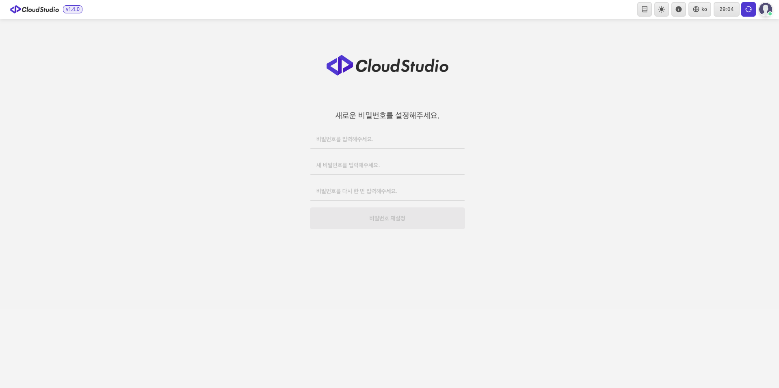Show info via the circled i icon
The height and width of the screenshot is (388, 779).
pos(678,9)
